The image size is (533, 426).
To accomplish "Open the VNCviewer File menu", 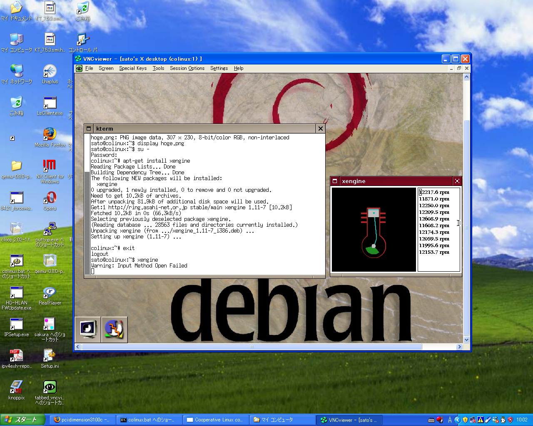I will click(x=89, y=68).
